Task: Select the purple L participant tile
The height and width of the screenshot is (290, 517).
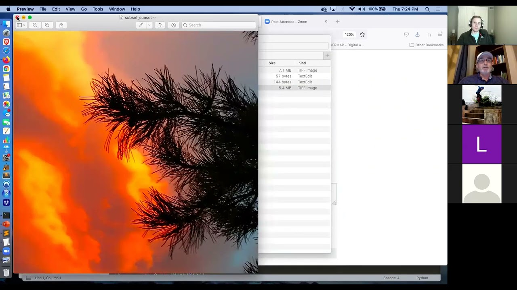Action: click(482, 144)
